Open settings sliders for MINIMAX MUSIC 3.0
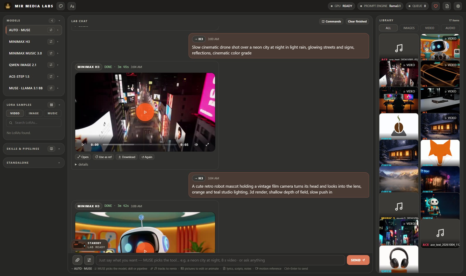This screenshot has height=276, width=466. pos(51,53)
